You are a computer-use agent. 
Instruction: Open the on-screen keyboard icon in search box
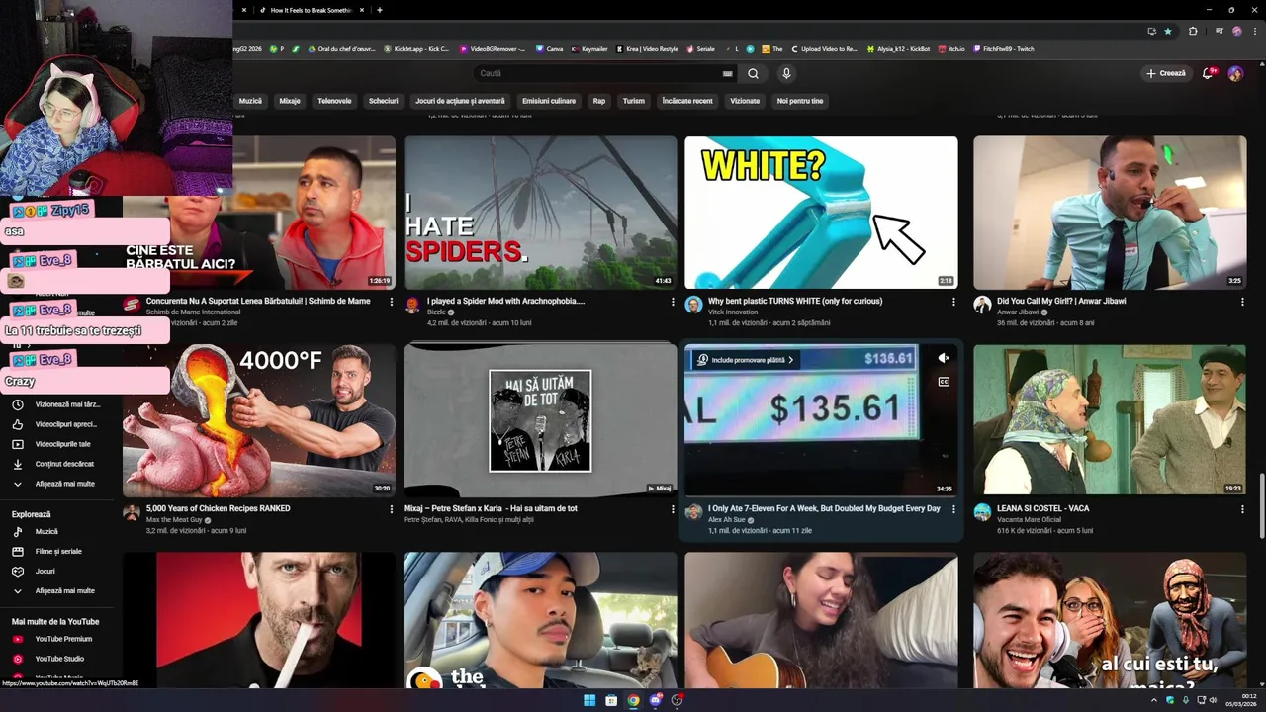click(x=728, y=73)
